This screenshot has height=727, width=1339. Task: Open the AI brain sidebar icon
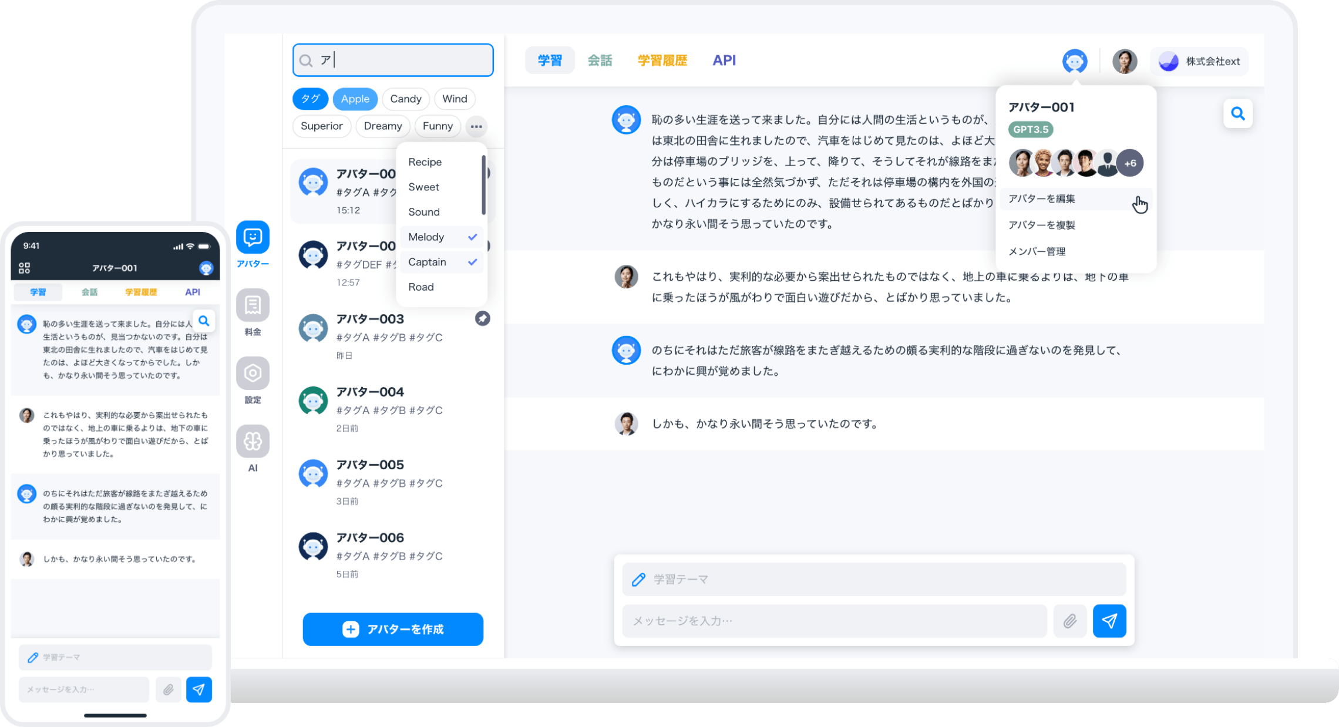click(253, 442)
